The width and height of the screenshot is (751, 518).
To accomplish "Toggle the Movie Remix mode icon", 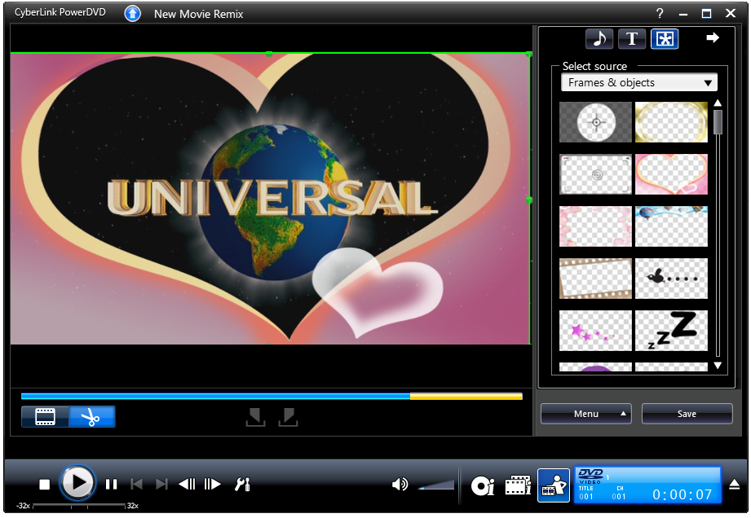I will (x=554, y=485).
